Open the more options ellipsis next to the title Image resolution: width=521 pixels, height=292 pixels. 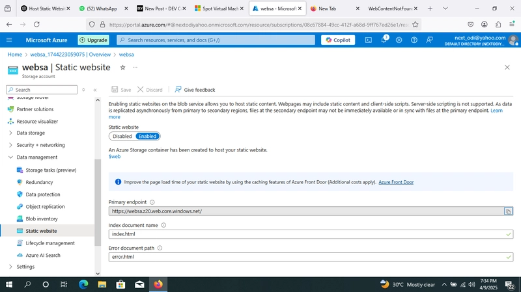135,68
